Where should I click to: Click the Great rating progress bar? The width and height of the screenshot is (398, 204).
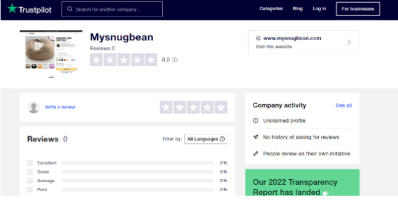click(138, 172)
